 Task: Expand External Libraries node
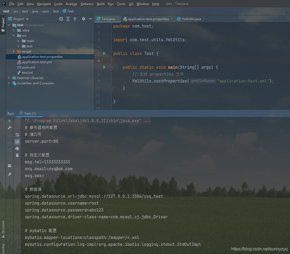9,78
